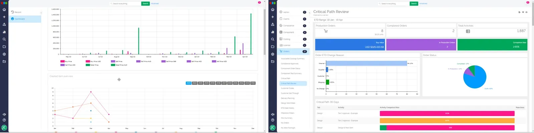Toggle Buy Price USD legend series
The image size is (534, 133).
click(93, 61)
